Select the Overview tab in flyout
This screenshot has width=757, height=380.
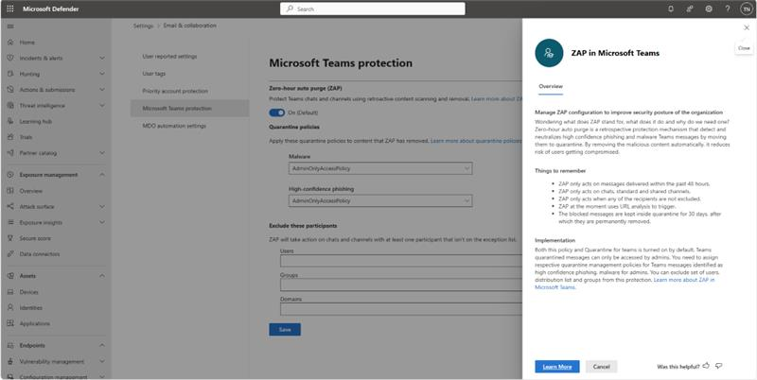pos(551,86)
